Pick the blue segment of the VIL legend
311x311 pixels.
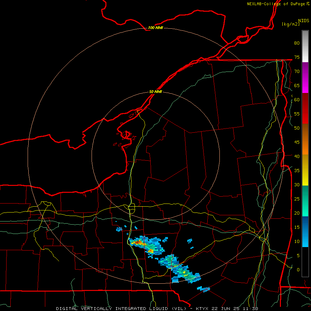[x=305, y=232]
